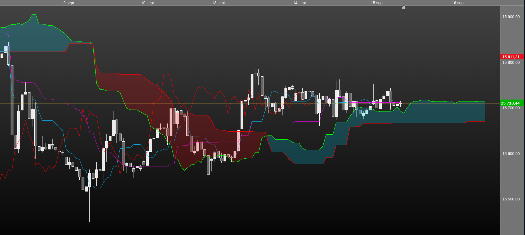Click the 15 500,00 price axis label

[511, 199]
